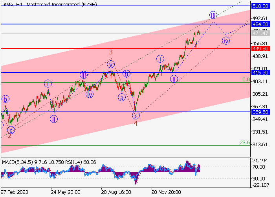Click the RSI(14) 60.86 indicator label
The height and width of the screenshot is (197, 275).
coord(81,162)
